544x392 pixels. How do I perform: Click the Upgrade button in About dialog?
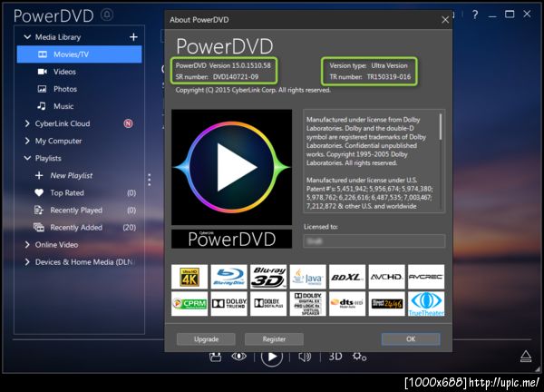click(x=206, y=339)
